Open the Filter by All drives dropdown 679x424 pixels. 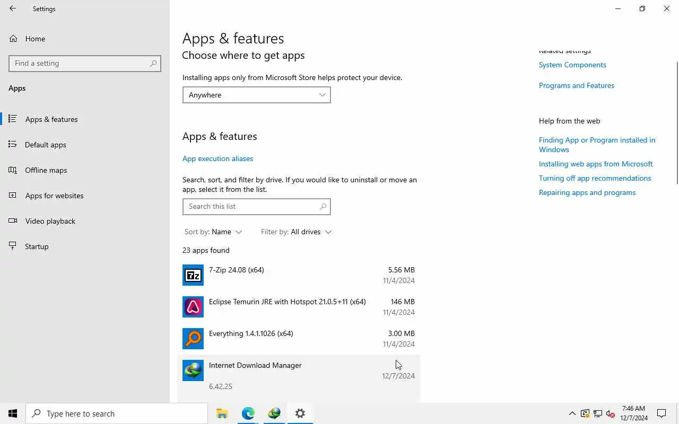[x=296, y=232]
